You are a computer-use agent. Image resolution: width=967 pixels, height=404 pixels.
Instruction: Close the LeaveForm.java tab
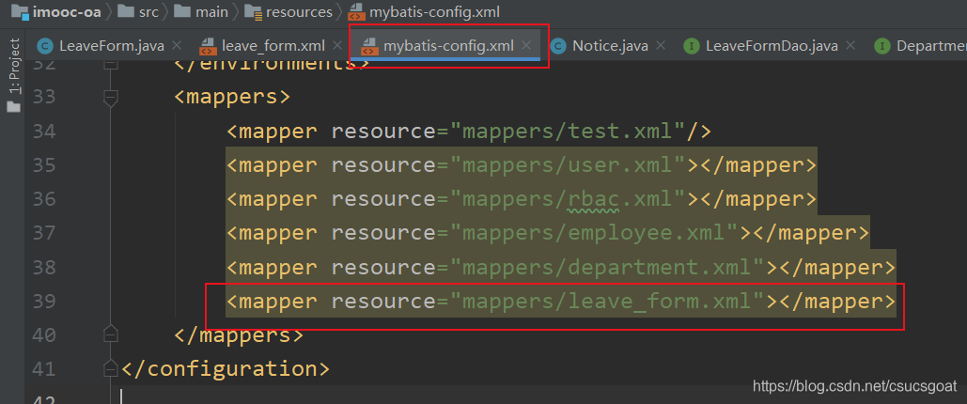pyautogui.click(x=177, y=45)
